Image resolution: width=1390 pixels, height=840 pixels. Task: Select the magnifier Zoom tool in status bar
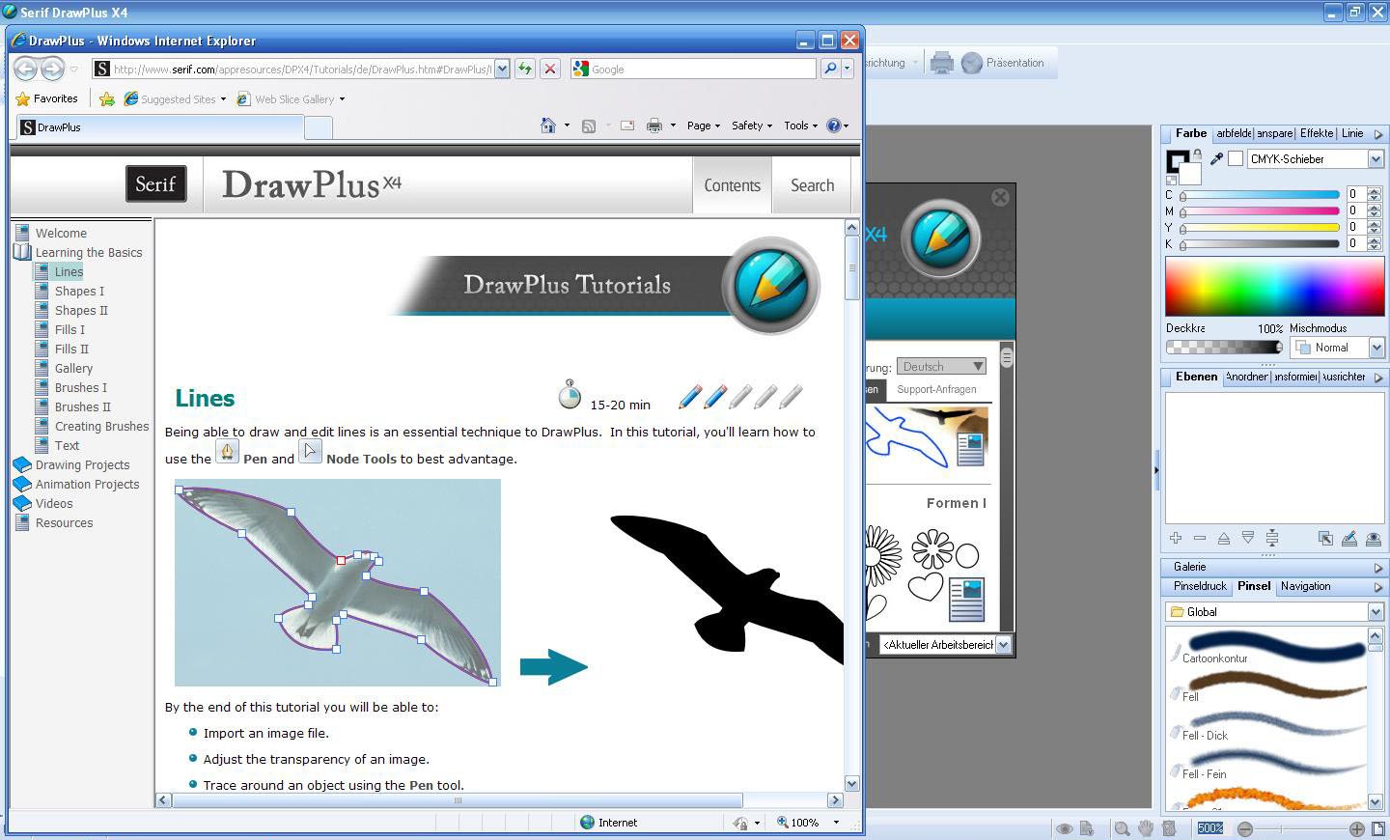pos(1122,828)
